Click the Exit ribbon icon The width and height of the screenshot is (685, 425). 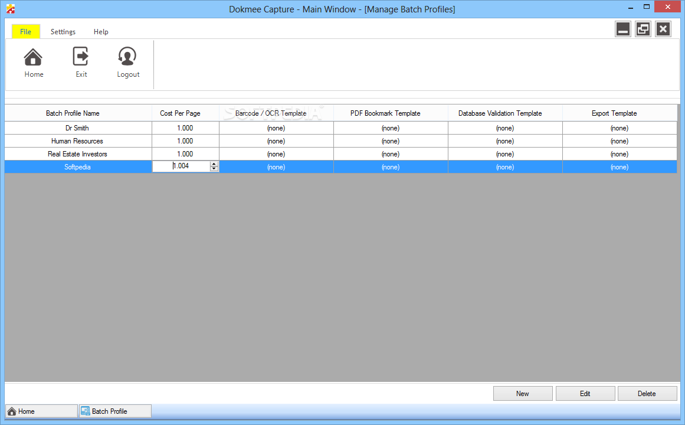tap(81, 63)
